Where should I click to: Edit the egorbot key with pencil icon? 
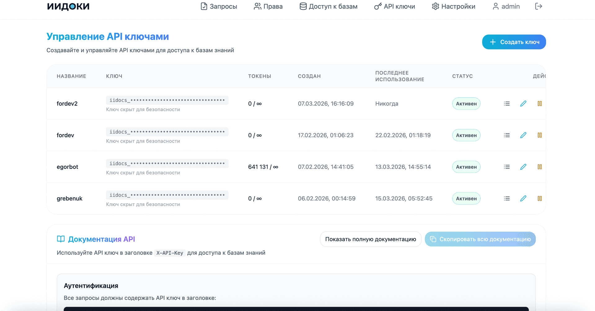point(523,167)
